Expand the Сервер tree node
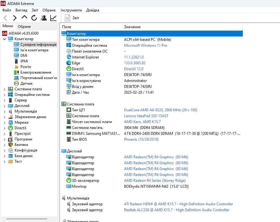Screen dimensions: 280x222 click(x=4, y=100)
